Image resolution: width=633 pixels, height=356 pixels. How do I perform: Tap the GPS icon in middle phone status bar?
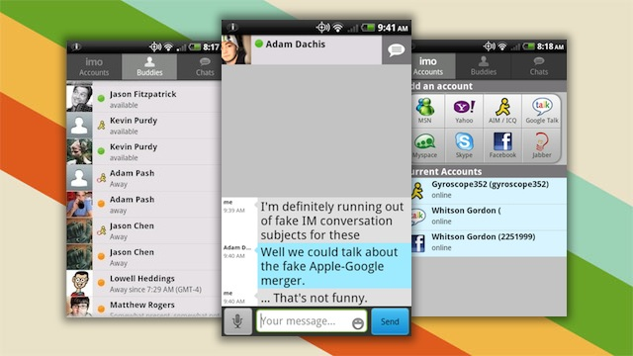pos(323,27)
